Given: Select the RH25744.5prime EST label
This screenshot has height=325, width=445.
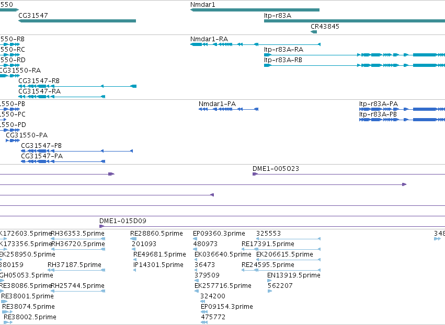Looking at the screenshot, I should pos(78,286).
